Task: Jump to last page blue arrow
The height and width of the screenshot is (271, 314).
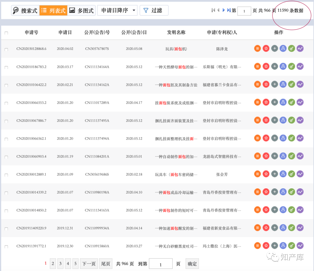Action: click(229, 10)
